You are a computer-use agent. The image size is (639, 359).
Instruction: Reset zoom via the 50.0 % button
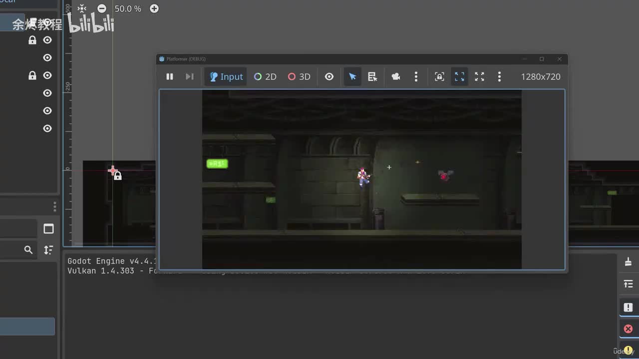128,8
